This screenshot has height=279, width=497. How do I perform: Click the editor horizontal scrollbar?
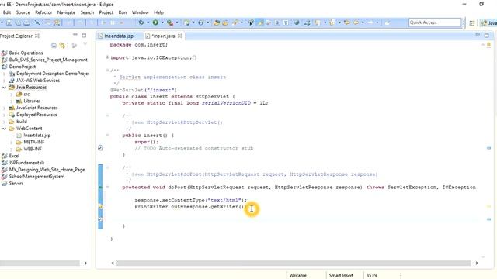pos(294,263)
